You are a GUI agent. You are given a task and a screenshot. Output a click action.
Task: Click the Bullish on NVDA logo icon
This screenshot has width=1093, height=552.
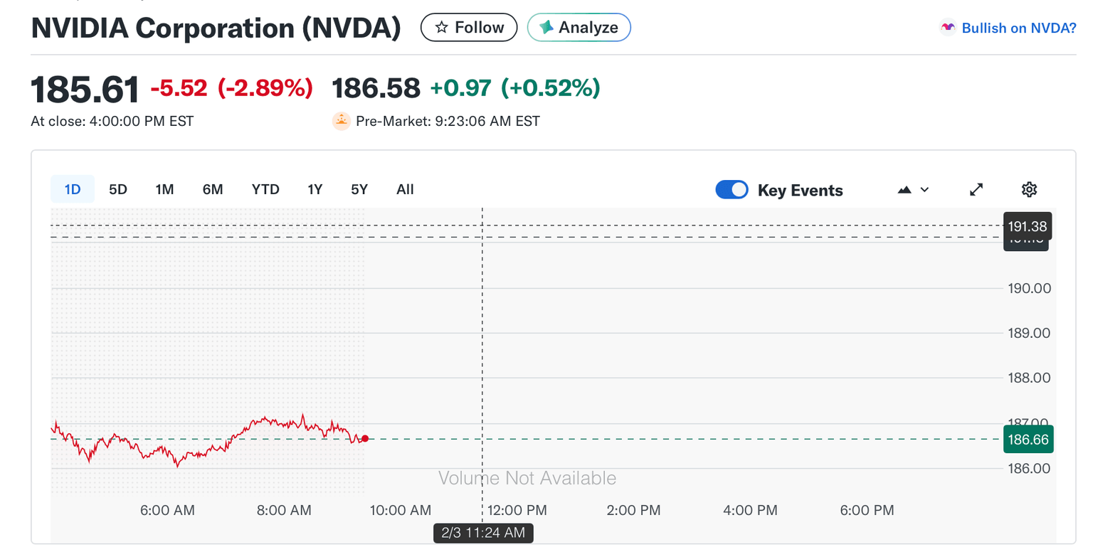[948, 28]
